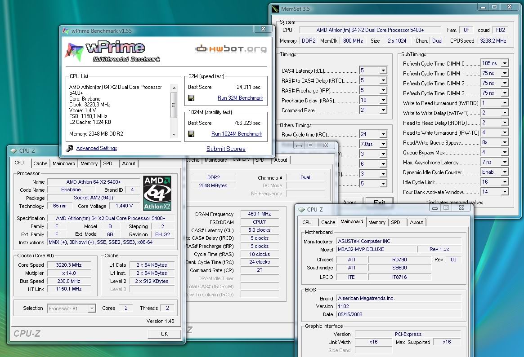Switch to Cache tab in CPU-Z CPU window
The width and height of the screenshot is (524, 357).
click(x=40, y=163)
